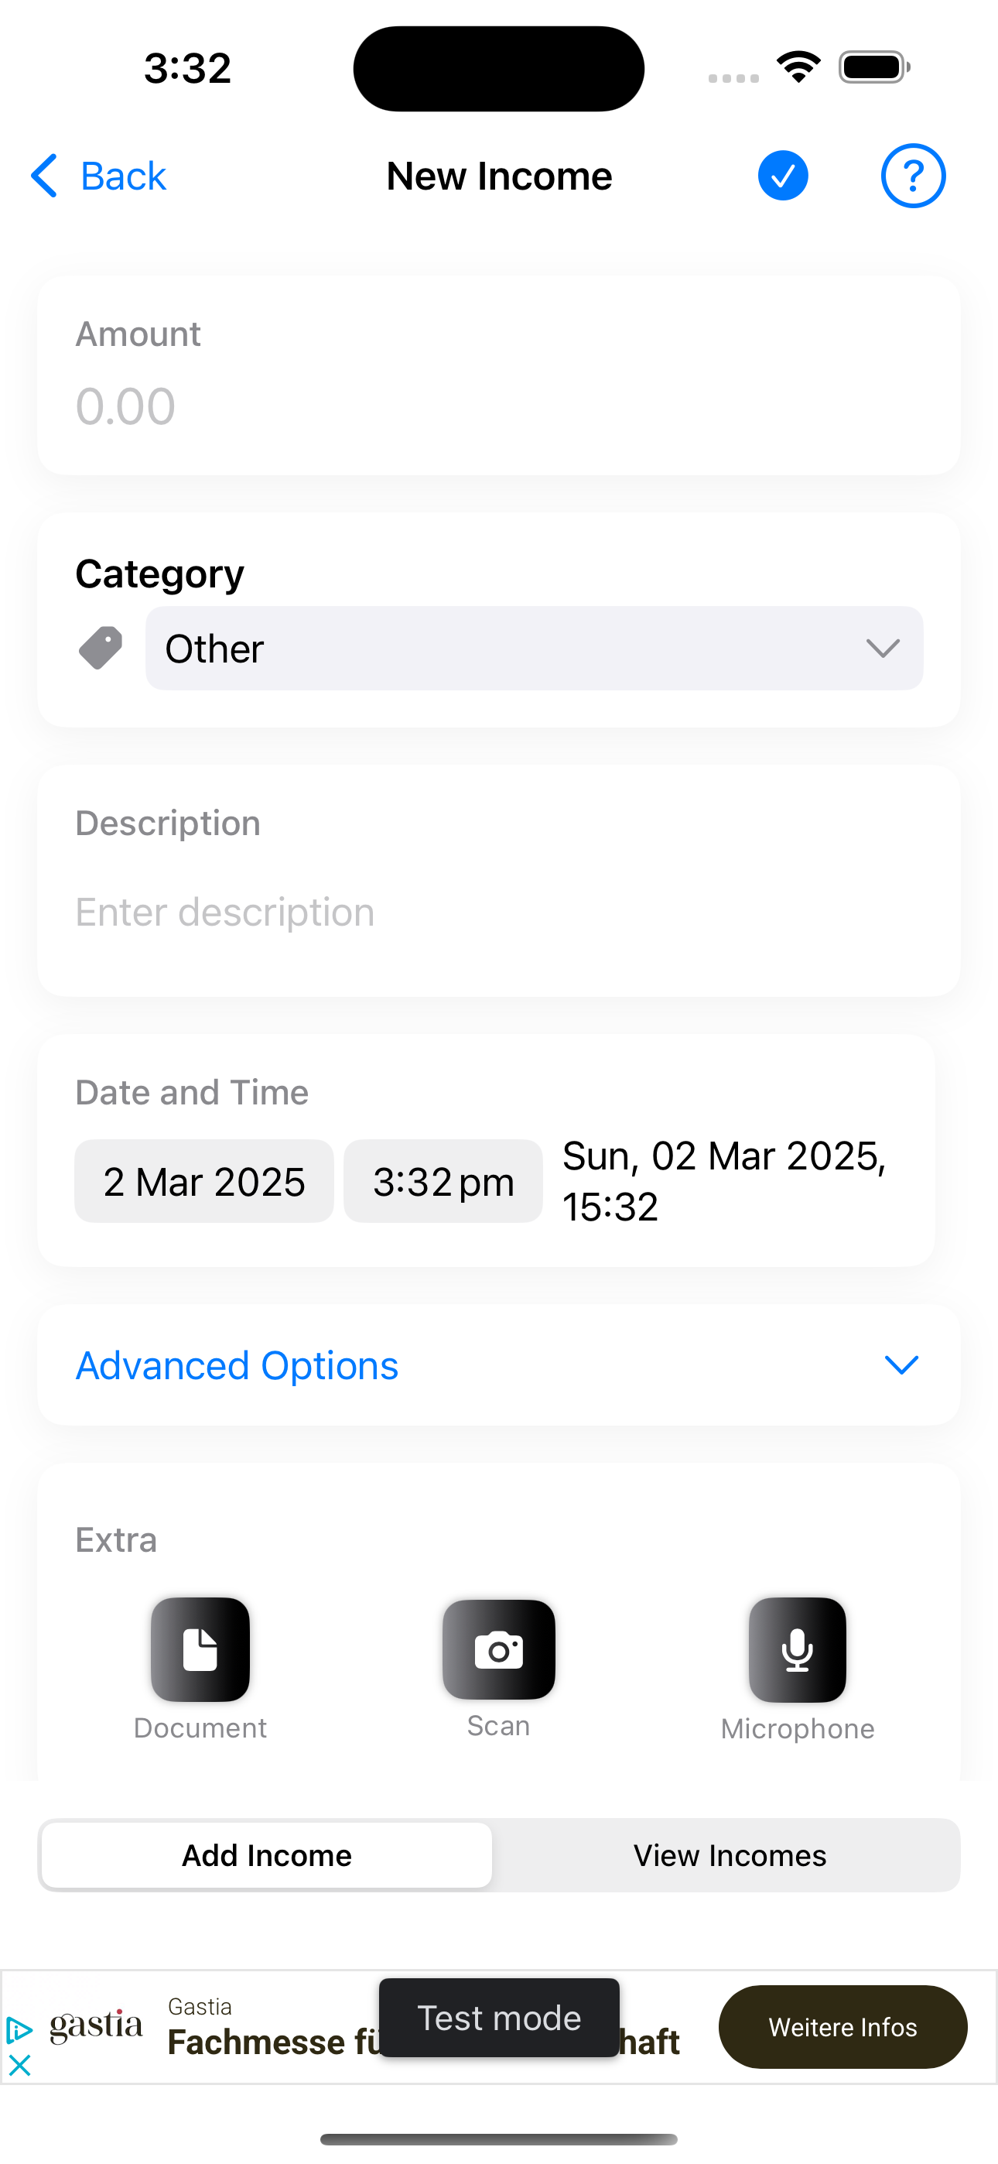The width and height of the screenshot is (998, 2164).
Task: Focus the Enter description field
Action: 498,913
